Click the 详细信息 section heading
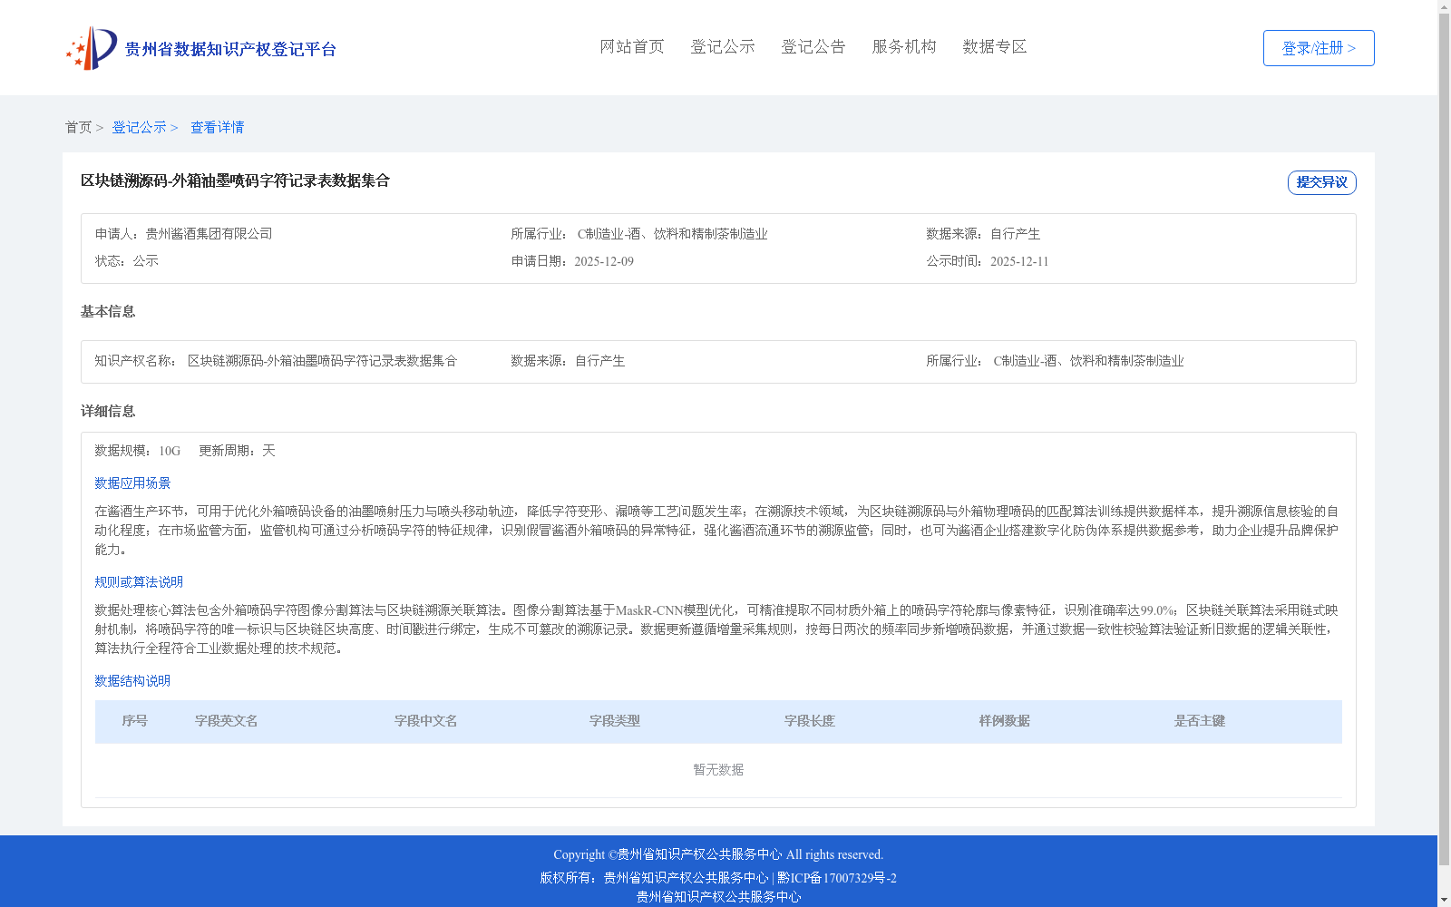Screen dimensions: 1451x907 pyautogui.click(x=108, y=412)
